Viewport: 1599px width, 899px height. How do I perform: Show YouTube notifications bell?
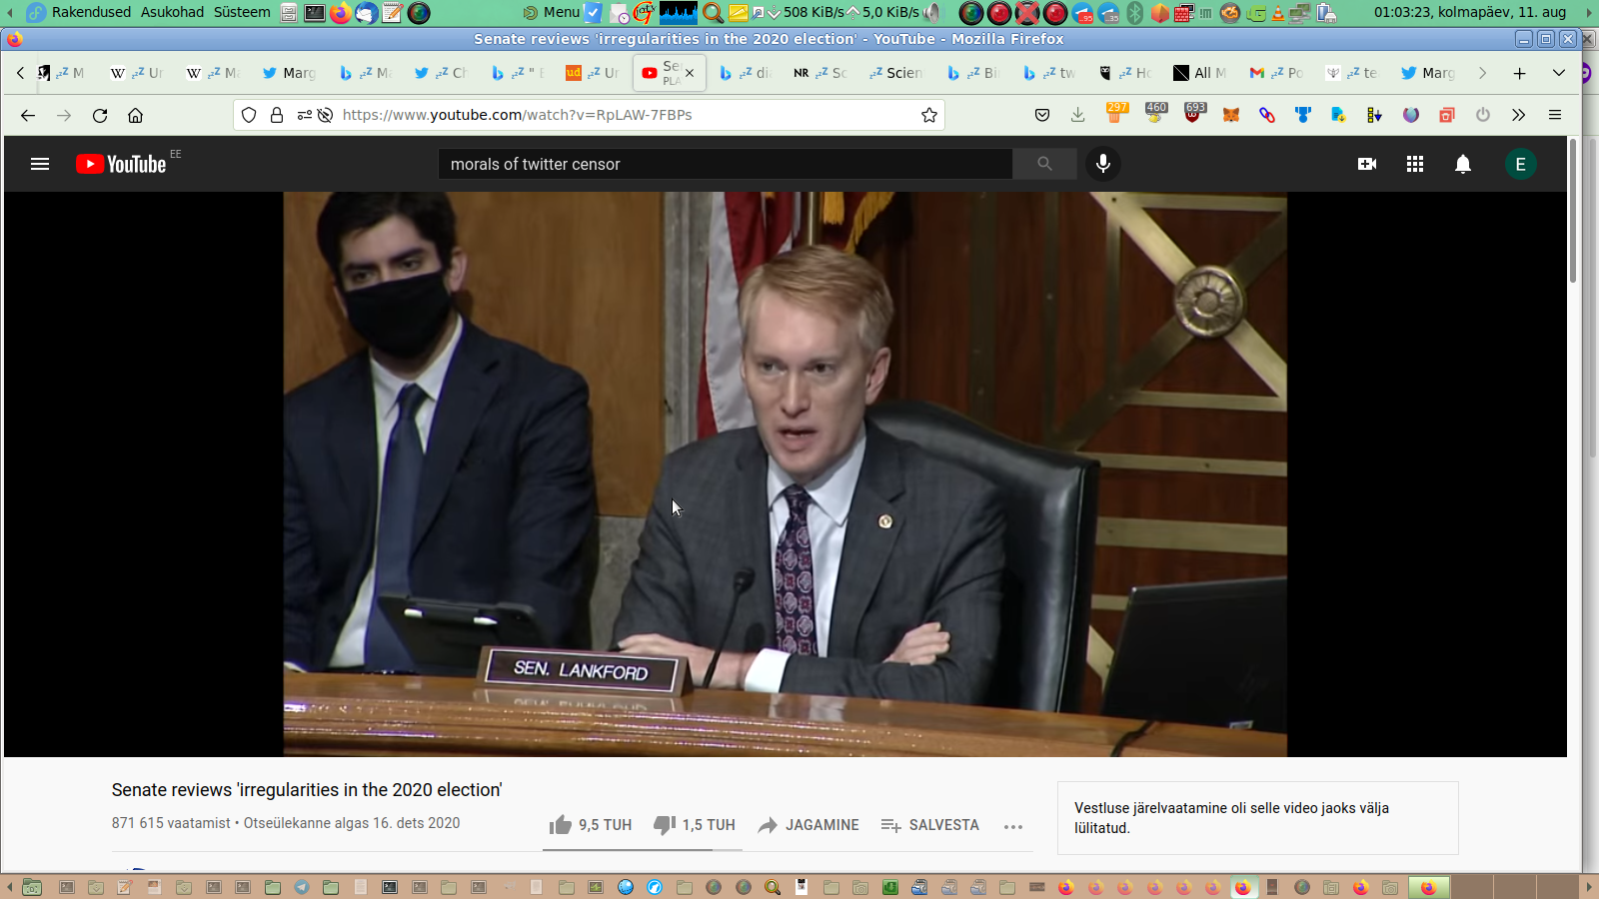click(x=1463, y=164)
